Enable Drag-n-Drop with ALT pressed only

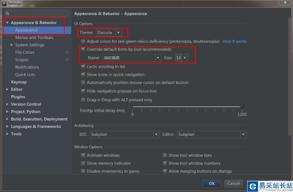pos(83,100)
